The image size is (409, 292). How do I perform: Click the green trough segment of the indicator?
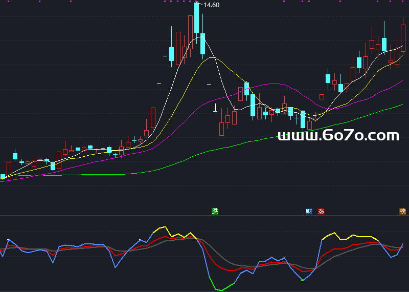[x=220, y=289]
